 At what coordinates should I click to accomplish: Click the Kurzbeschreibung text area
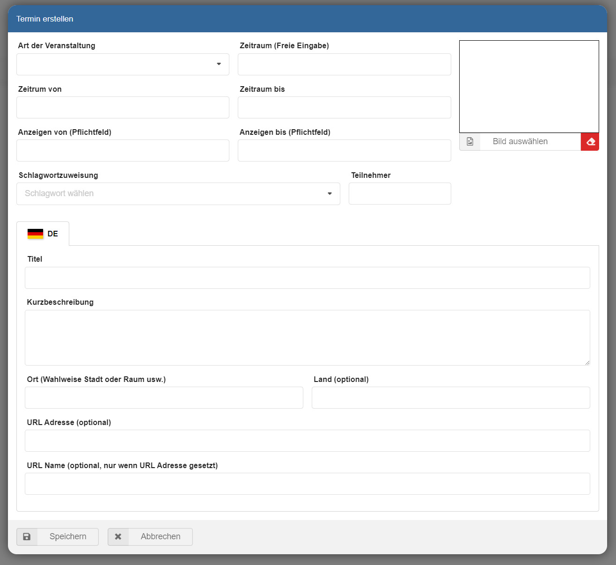point(307,338)
